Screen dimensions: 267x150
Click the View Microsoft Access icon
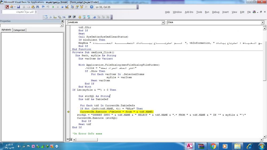pos(7,7)
